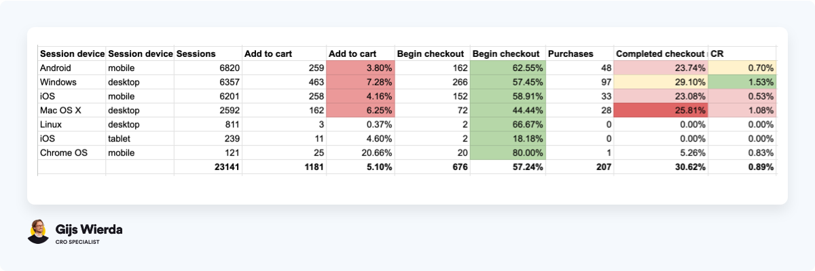
Task: Select the yellow 0.70% CR cell
Action: tap(742, 68)
